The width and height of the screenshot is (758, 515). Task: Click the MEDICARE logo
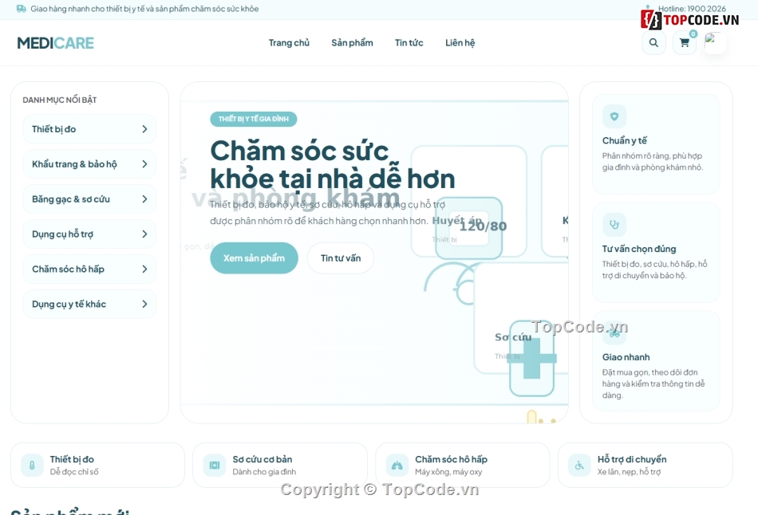[x=55, y=43]
